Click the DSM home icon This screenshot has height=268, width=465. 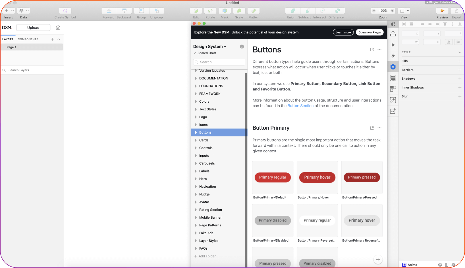pyautogui.click(x=58, y=28)
